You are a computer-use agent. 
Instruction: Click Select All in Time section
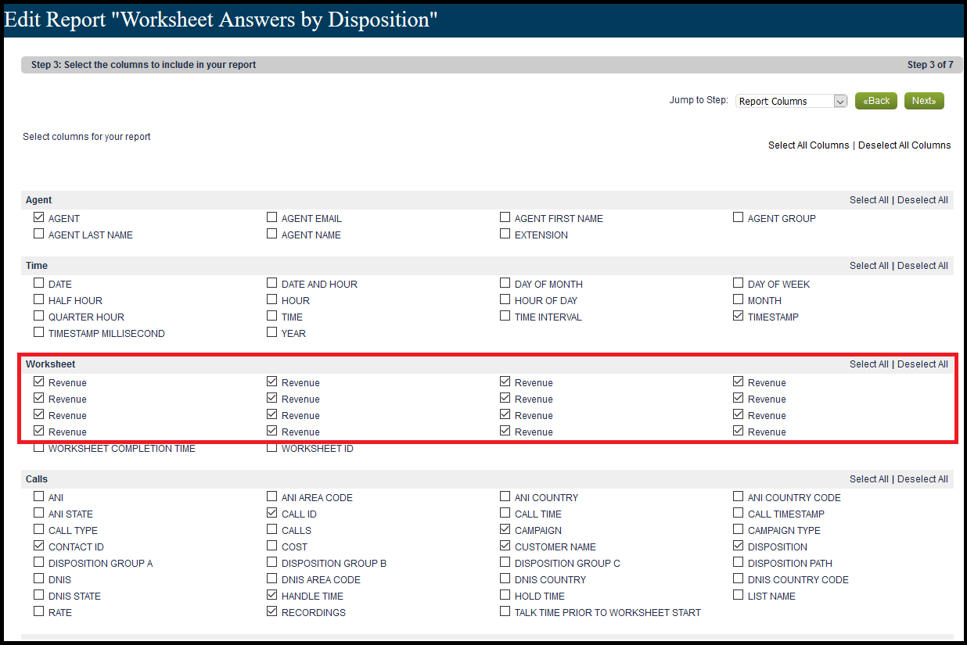click(x=869, y=266)
